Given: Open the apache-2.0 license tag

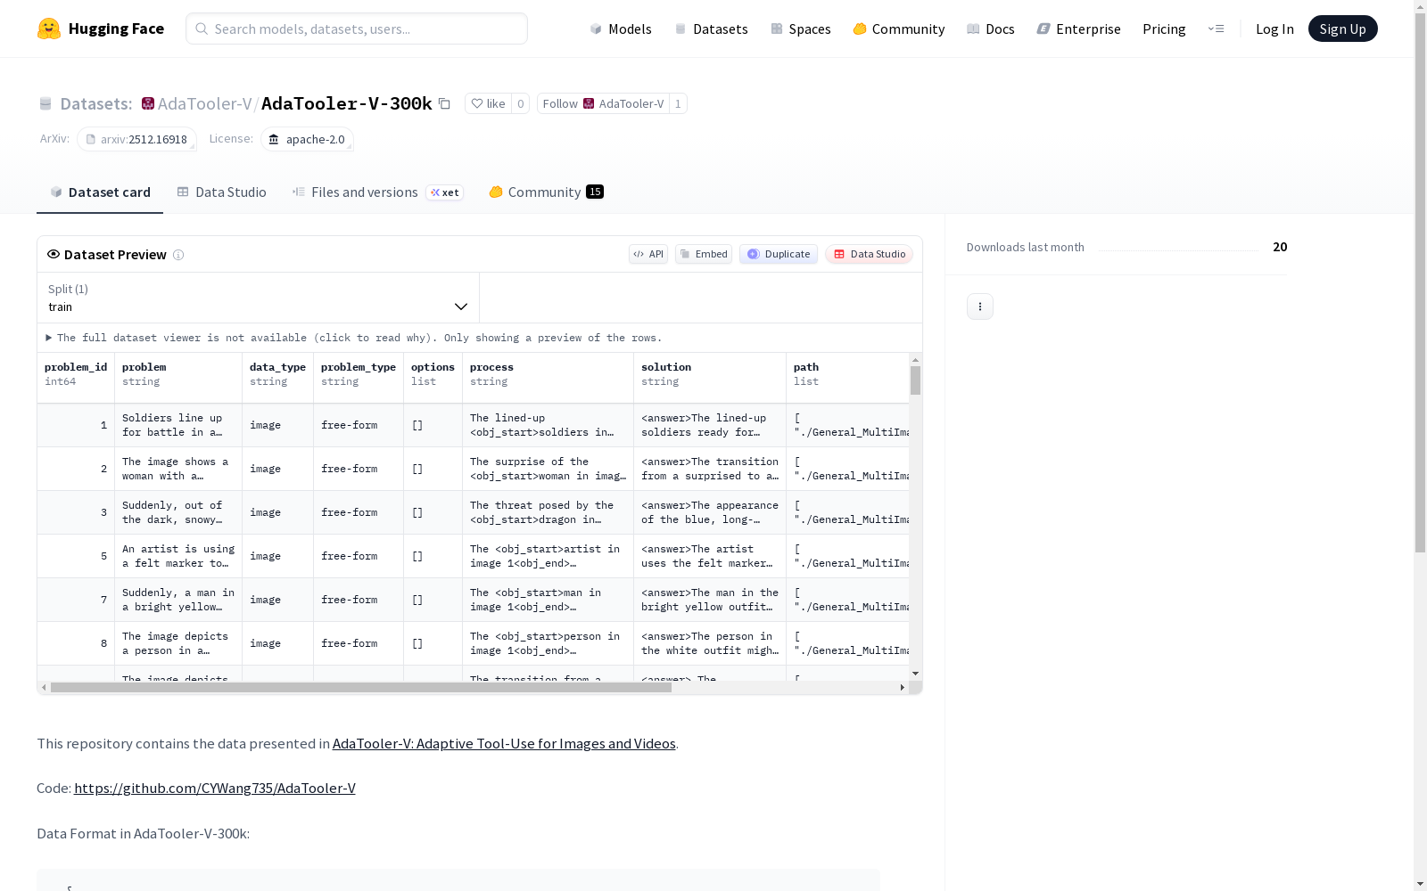Looking at the screenshot, I should pos(308,139).
